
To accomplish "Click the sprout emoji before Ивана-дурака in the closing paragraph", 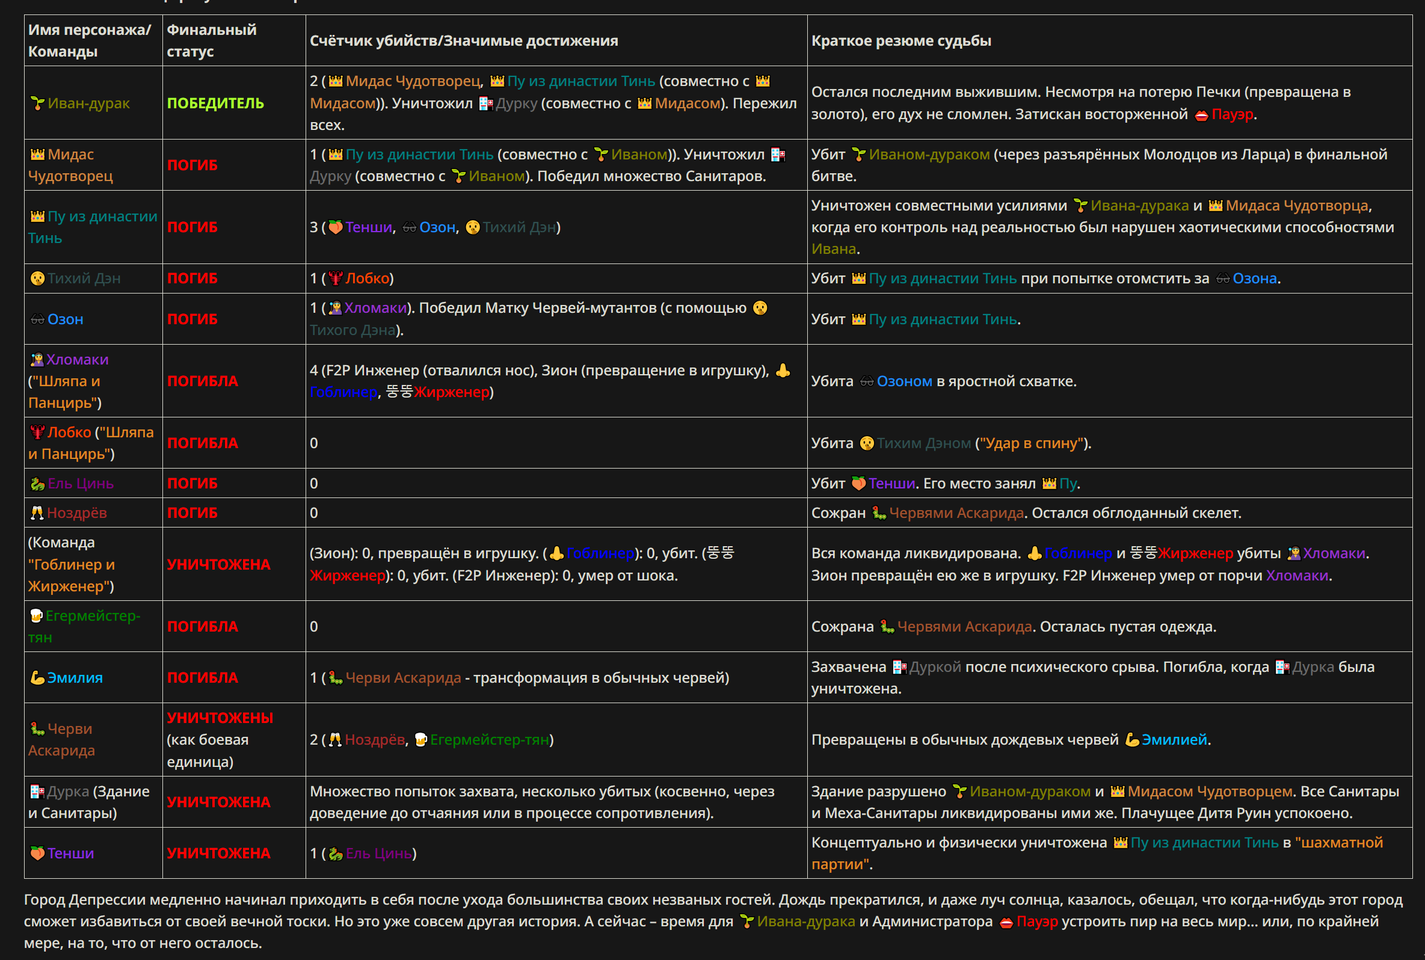I will (746, 922).
